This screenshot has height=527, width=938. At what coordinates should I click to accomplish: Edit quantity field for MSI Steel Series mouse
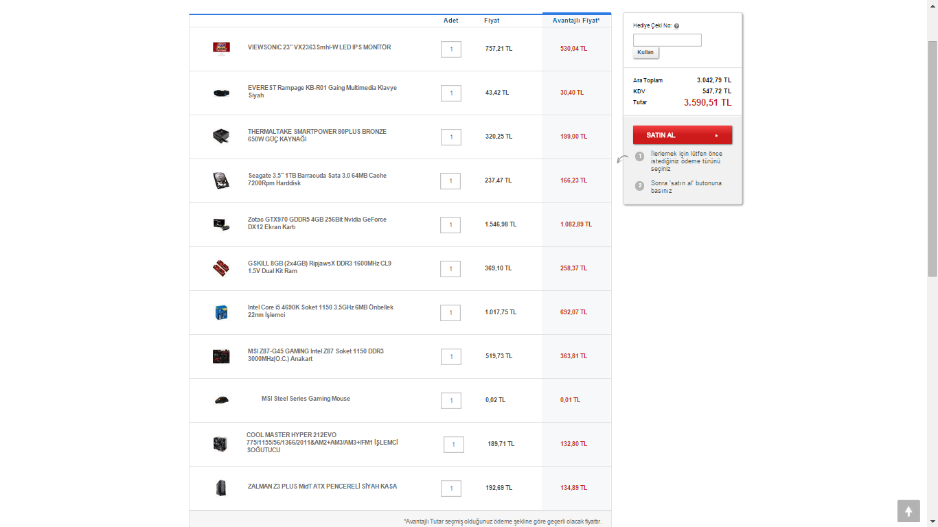451,401
